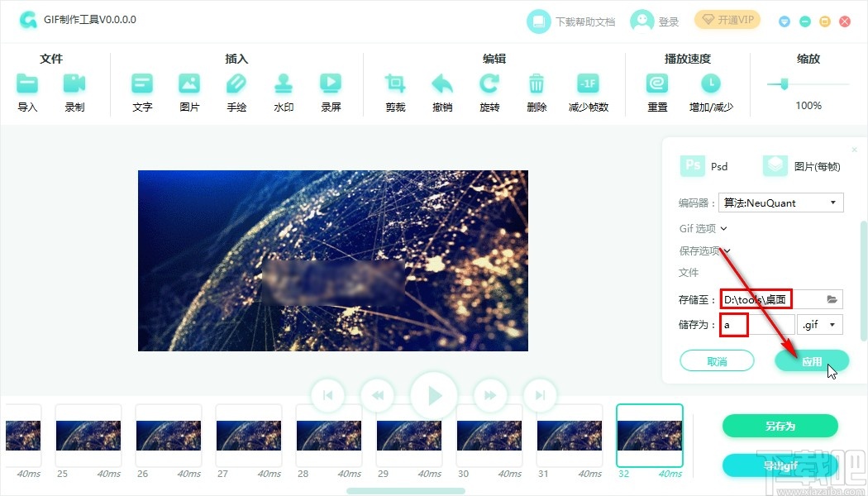Screen dimensions: 868x496
Task: Click the 导入 import folder icon
Action: coord(27,83)
